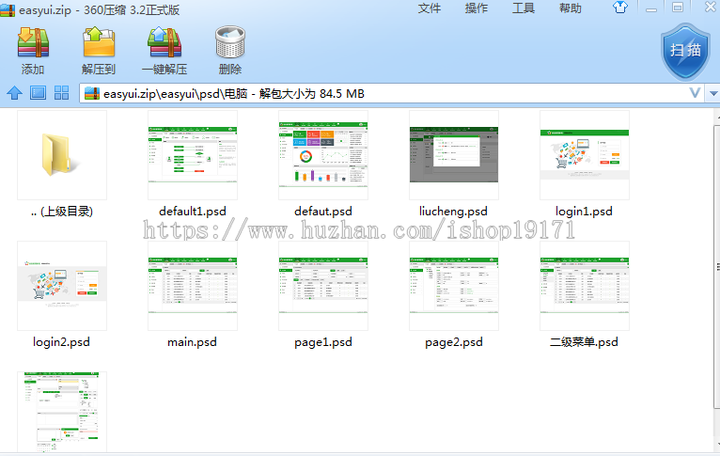This screenshot has height=456, width=720.
Task: Click the 扫描 (Scan) shield button
Action: [685, 52]
